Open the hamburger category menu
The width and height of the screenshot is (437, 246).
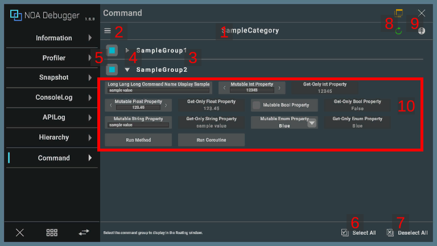pyautogui.click(x=108, y=31)
